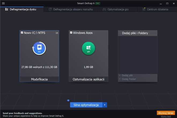
Task: Click the green Windows APP icon
Action: (x=88, y=48)
